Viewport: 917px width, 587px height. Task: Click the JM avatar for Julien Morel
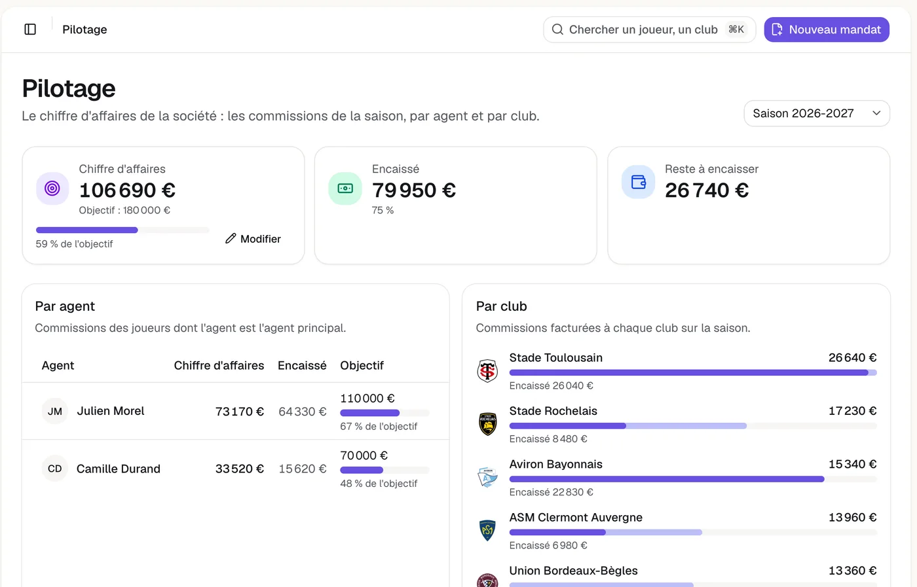coord(55,412)
